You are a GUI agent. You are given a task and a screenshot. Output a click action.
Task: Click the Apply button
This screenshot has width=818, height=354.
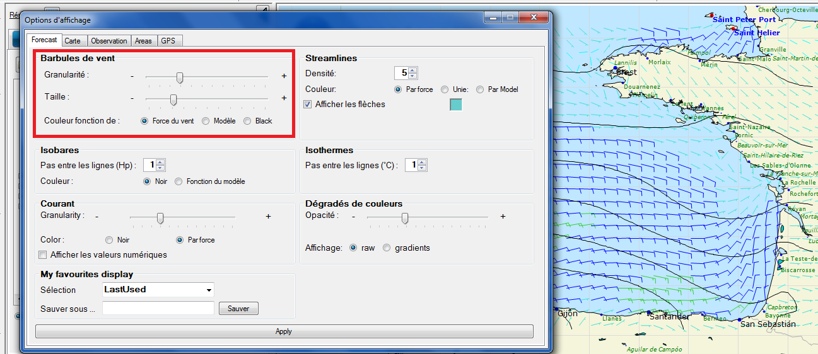click(x=284, y=331)
